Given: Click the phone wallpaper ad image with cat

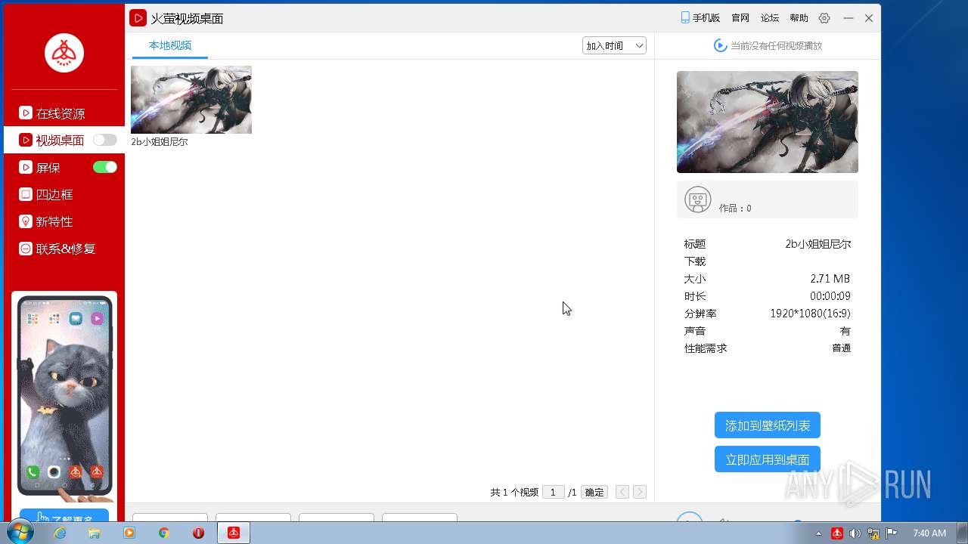Looking at the screenshot, I should coord(64,398).
